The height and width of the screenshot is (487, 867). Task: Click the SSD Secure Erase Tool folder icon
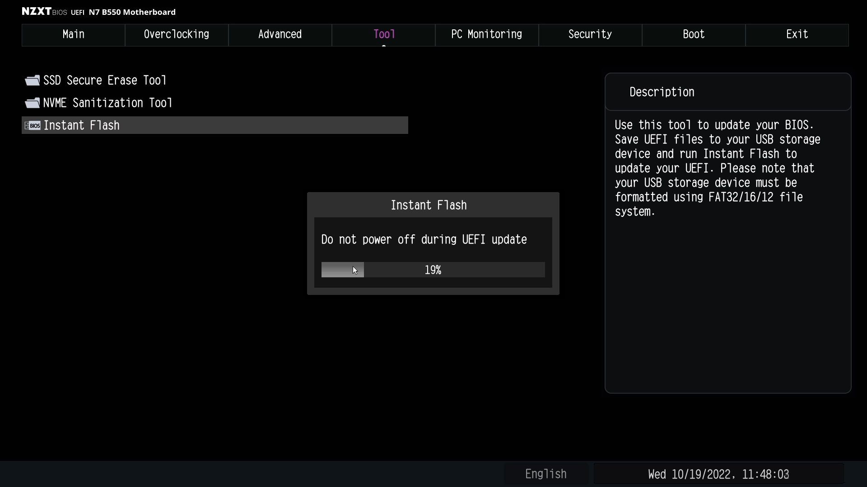click(32, 80)
